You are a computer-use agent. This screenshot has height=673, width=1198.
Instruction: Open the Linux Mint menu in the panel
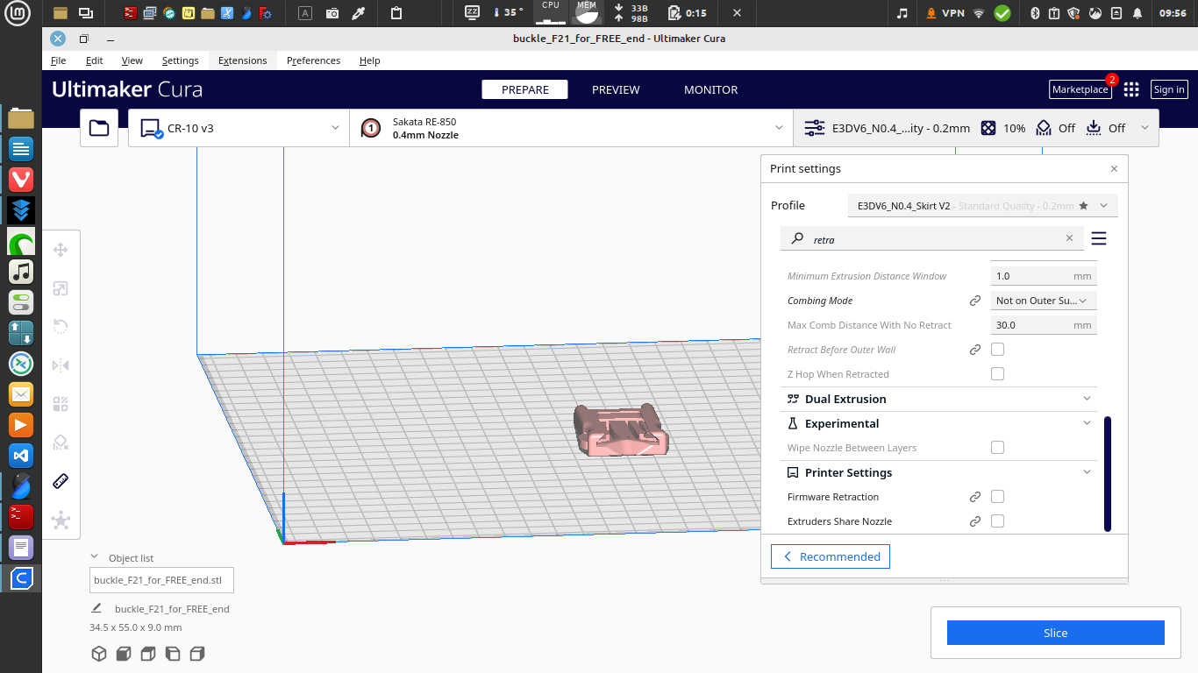point(19,13)
